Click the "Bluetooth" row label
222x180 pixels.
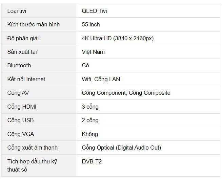tap(19, 65)
